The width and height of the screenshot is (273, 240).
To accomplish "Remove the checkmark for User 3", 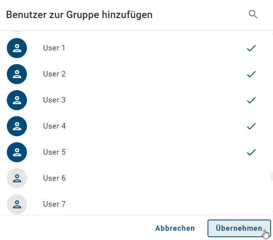I will point(251,100).
